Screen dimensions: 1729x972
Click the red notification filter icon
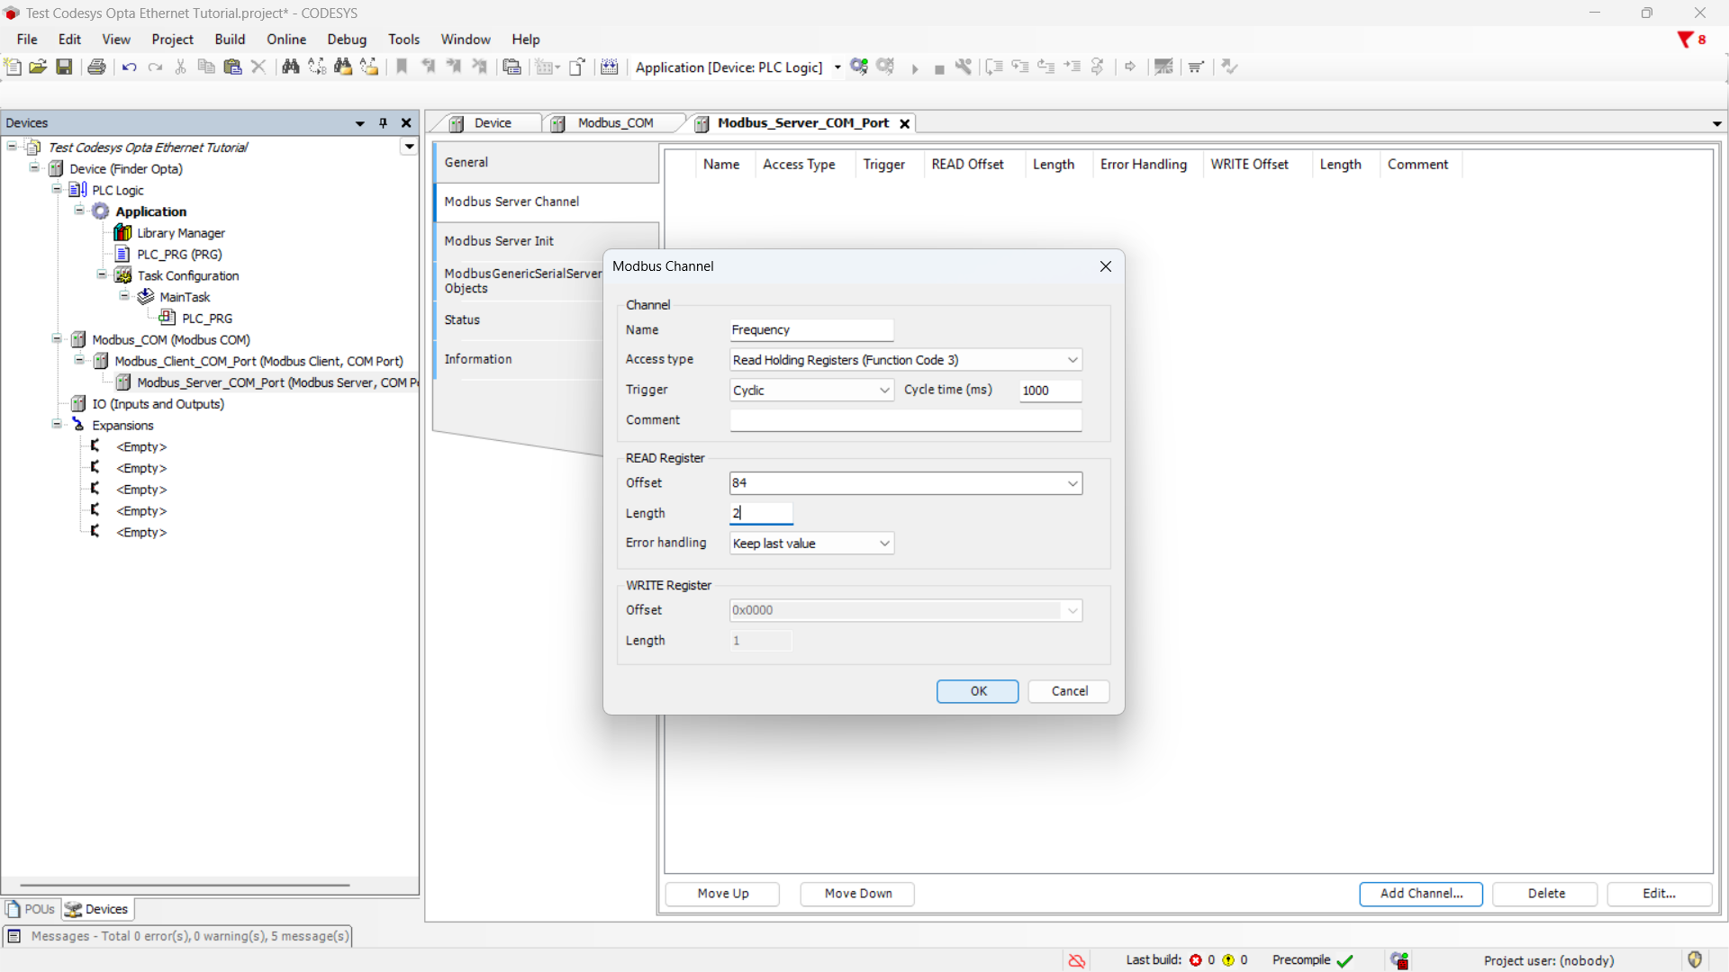pos(1685,40)
